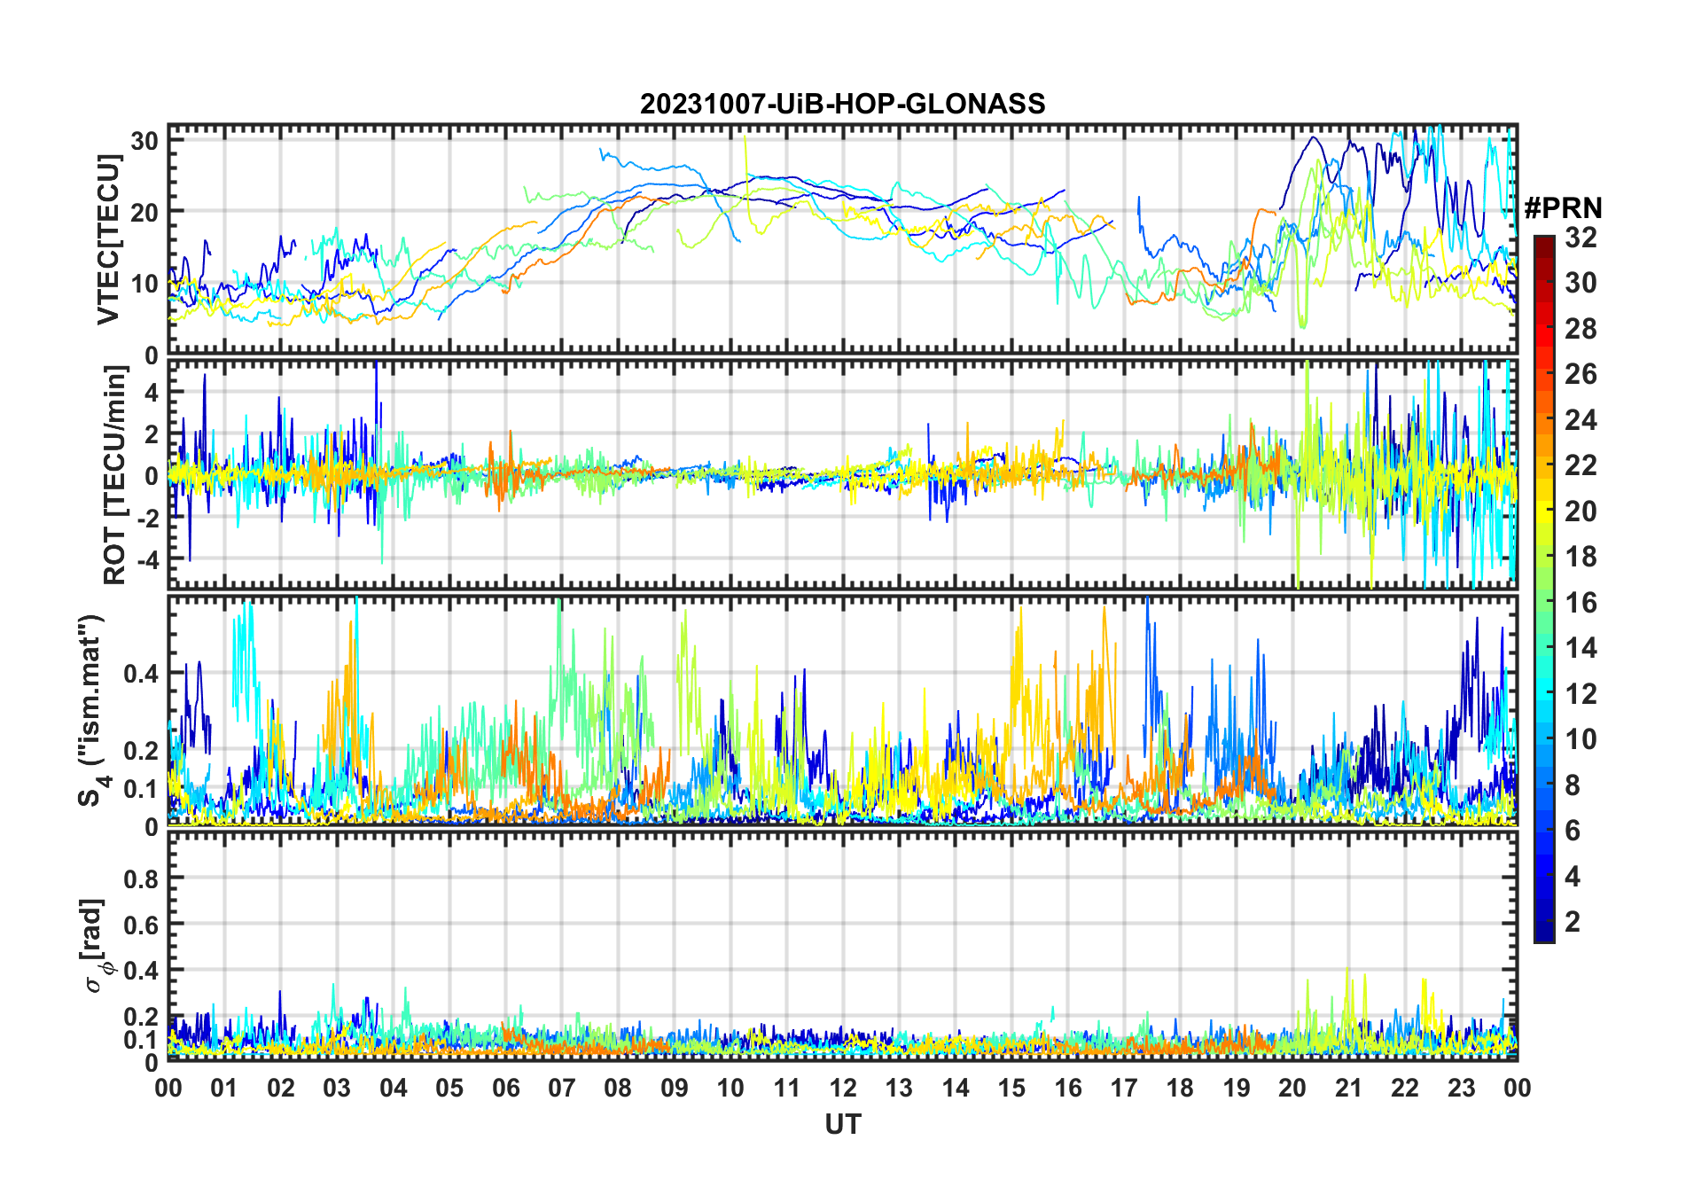Select the ROT [TECU/min] y-axis label
Image resolution: width=1686 pixels, height=1179 pixels.
click(x=114, y=474)
